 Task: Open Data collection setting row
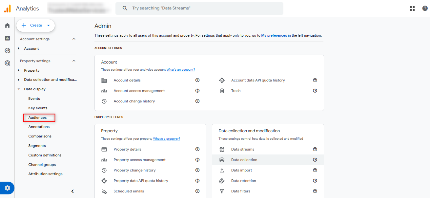pyautogui.click(x=268, y=160)
